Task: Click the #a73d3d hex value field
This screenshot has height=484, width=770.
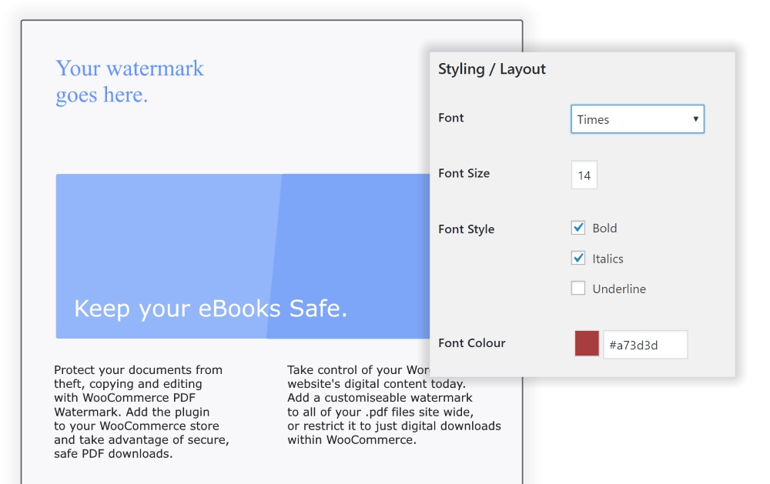Action: click(645, 344)
